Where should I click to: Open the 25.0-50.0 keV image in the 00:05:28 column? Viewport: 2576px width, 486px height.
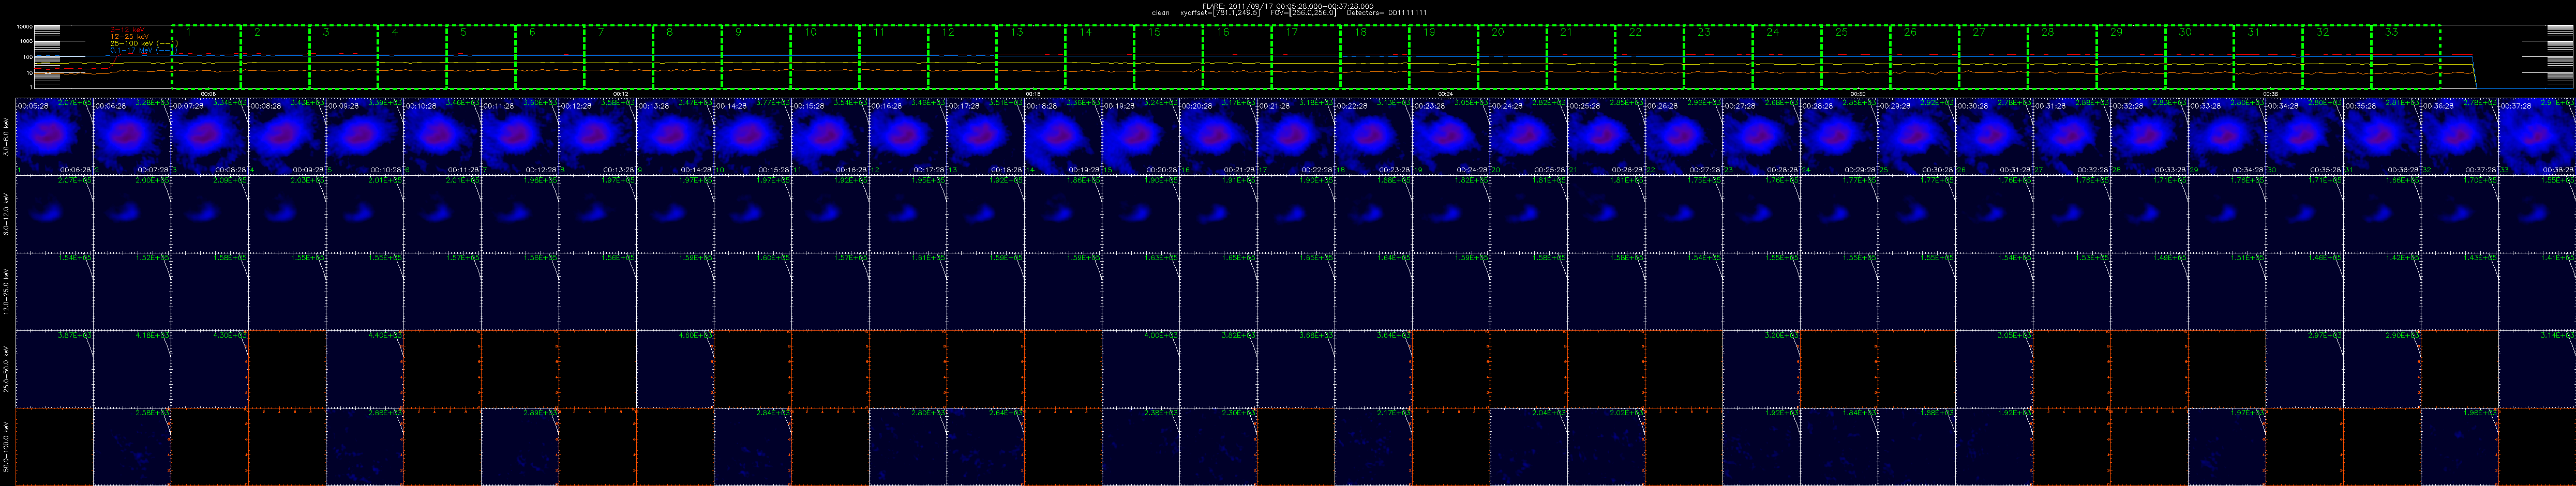click(55, 368)
